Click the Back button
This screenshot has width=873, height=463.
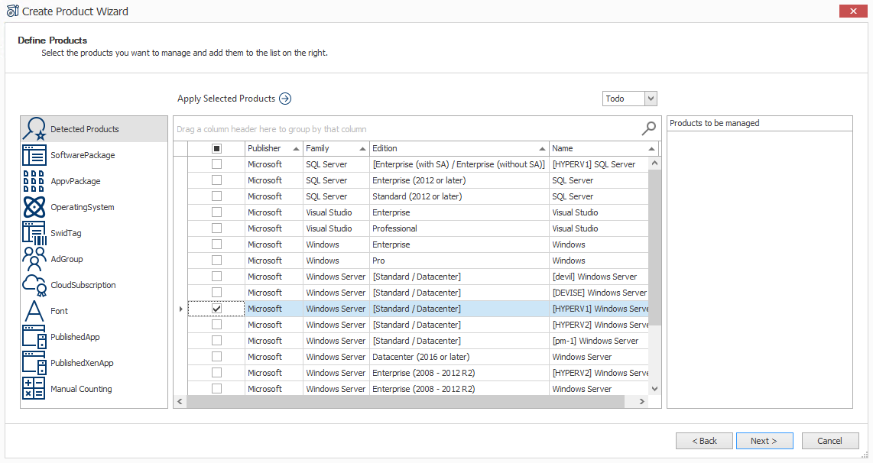(x=704, y=441)
